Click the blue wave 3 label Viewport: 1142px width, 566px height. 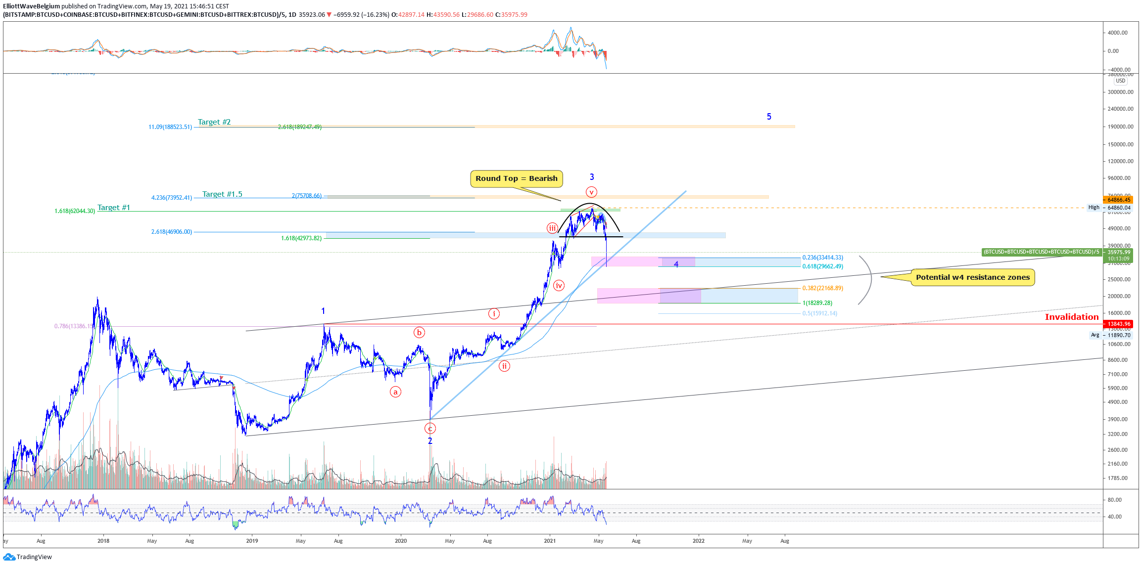click(x=592, y=177)
